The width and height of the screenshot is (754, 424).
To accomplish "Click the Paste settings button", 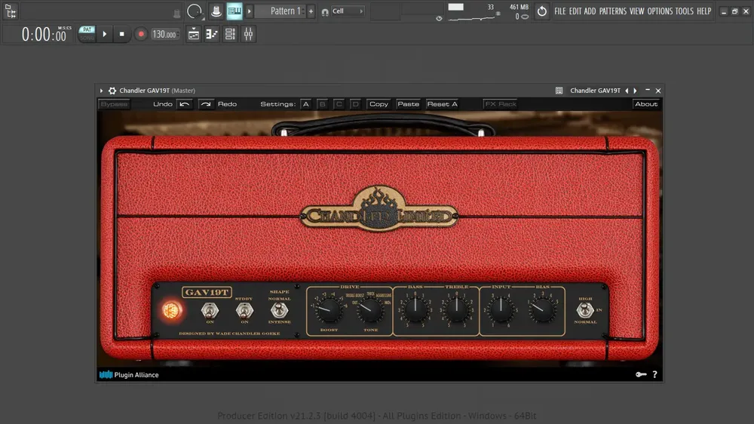I will point(408,104).
